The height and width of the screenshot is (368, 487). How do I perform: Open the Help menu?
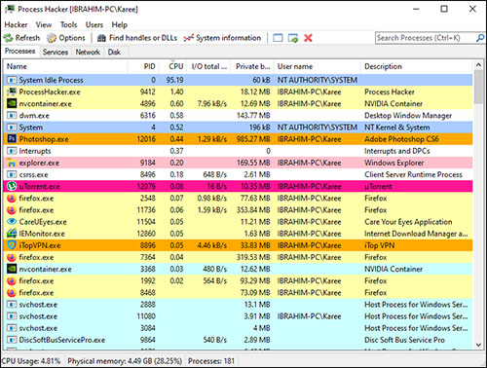120,24
